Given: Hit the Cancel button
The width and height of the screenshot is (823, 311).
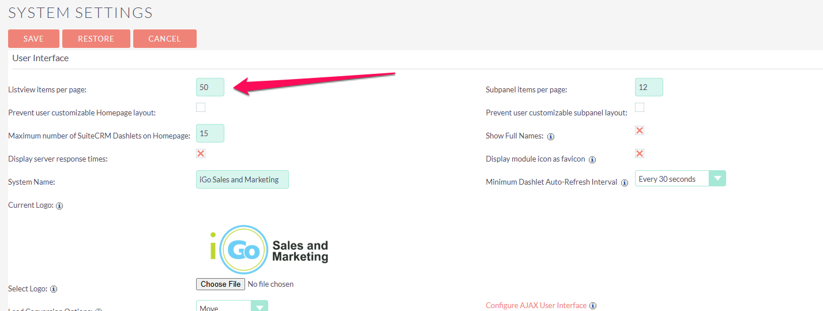Looking at the screenshot, I should 164,39.
